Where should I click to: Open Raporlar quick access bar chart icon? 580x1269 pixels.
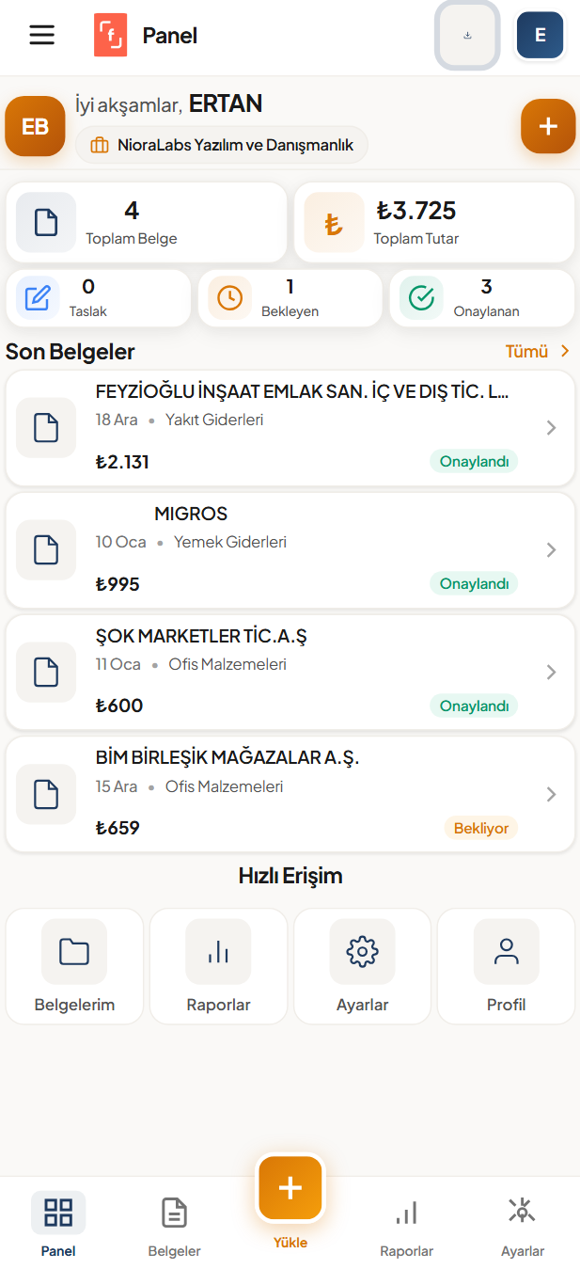tap(218, 952)
